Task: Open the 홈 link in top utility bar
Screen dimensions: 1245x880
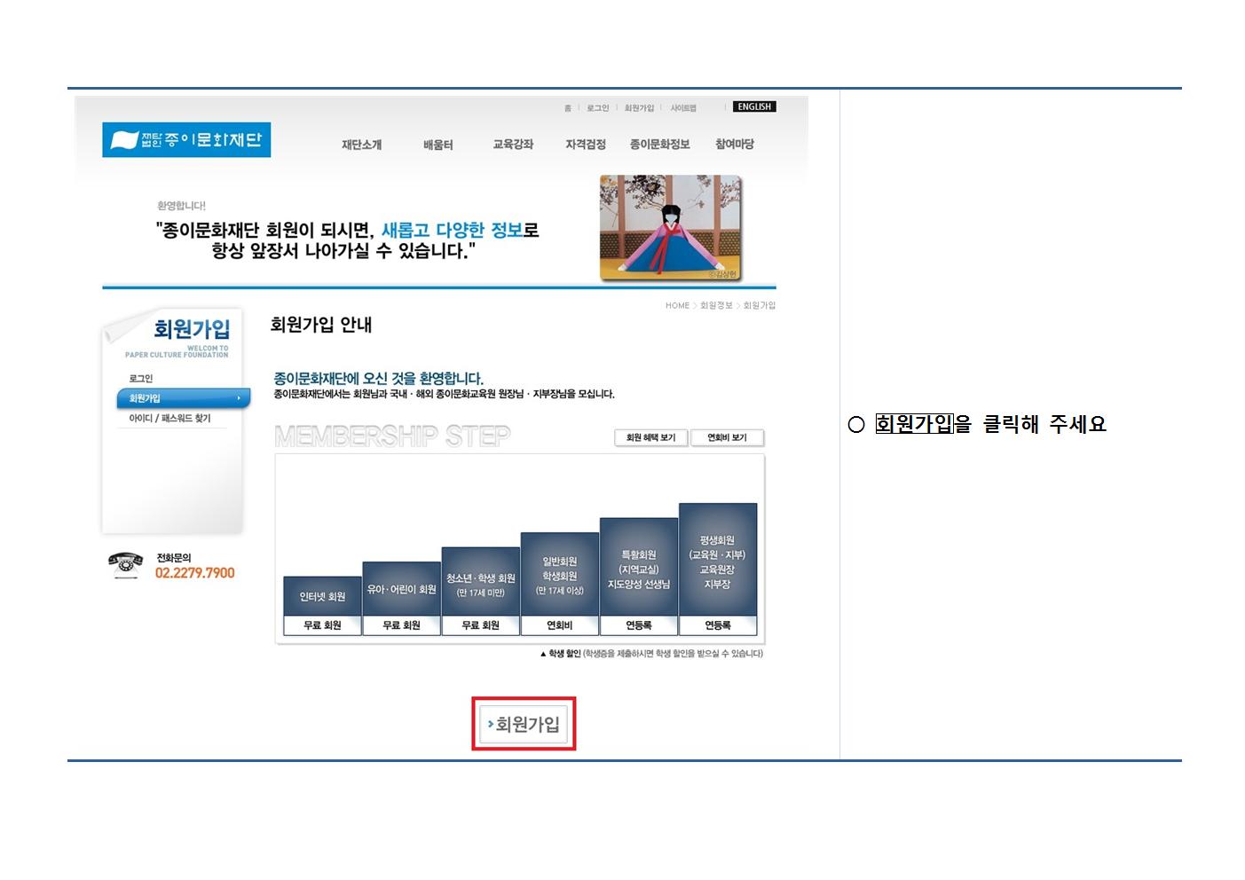Action: 568,108
